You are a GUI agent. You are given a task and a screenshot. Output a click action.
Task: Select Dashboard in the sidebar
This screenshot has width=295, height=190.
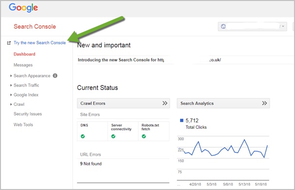tap(24, 54)
